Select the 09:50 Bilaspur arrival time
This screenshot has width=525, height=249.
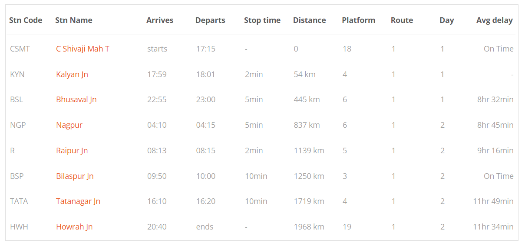[157, 176]
